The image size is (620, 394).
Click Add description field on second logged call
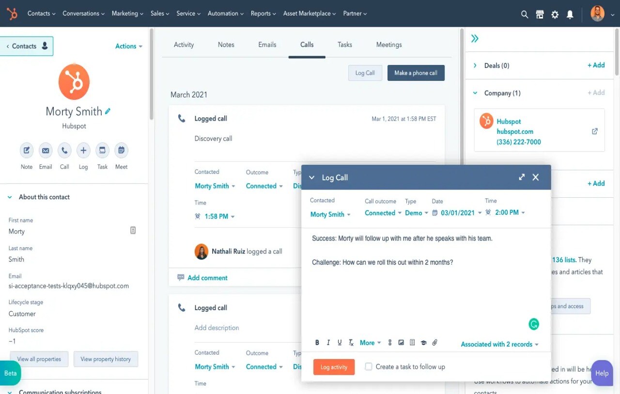tap(217, 328)
